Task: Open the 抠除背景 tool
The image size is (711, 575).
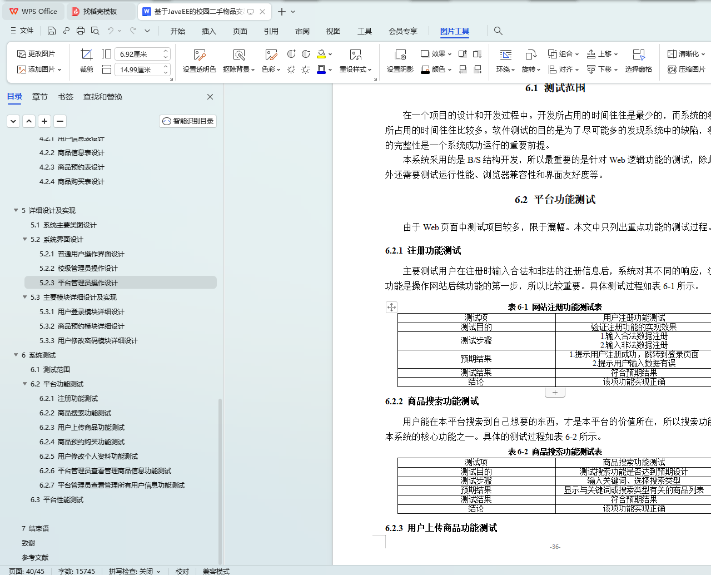Action: click(x=238, y=61)
